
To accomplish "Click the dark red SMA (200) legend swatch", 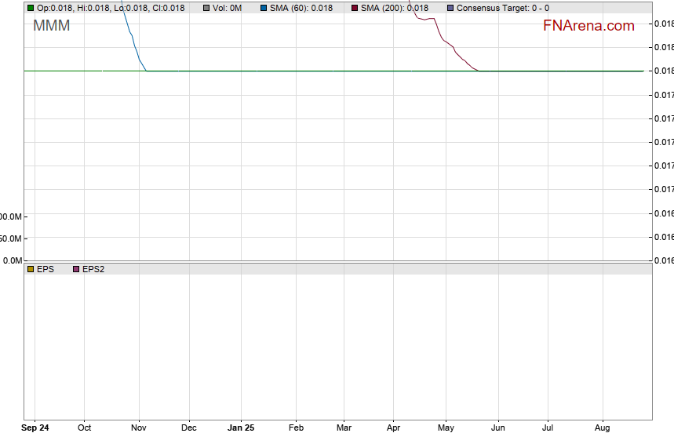I will (x=355, y=8).
